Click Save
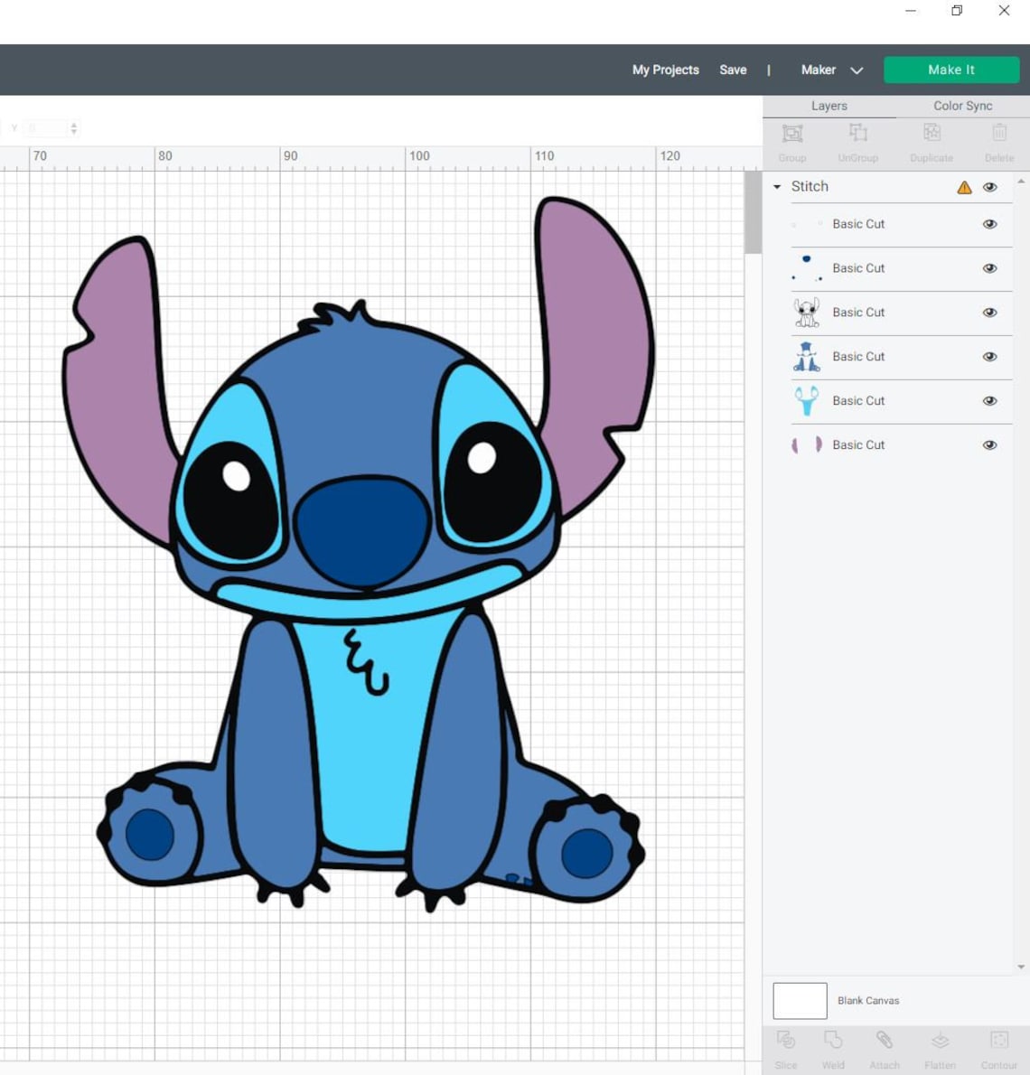 [x=733, y=70]
